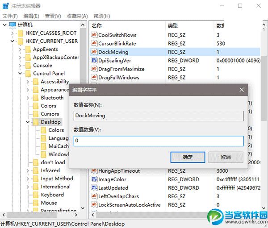Screen dimensions: 268x228
Task: Click the LockScreenAutoLockActive value icon
Action: [94, 205]
